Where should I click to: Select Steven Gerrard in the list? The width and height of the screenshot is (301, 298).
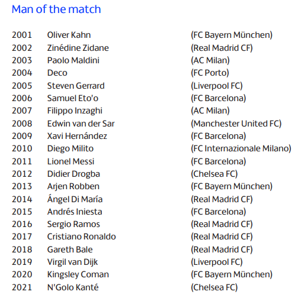[x=76, y=86]
